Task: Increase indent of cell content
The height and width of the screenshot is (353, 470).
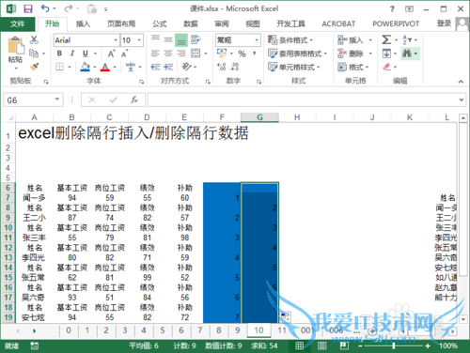Action: coord(168,67)
